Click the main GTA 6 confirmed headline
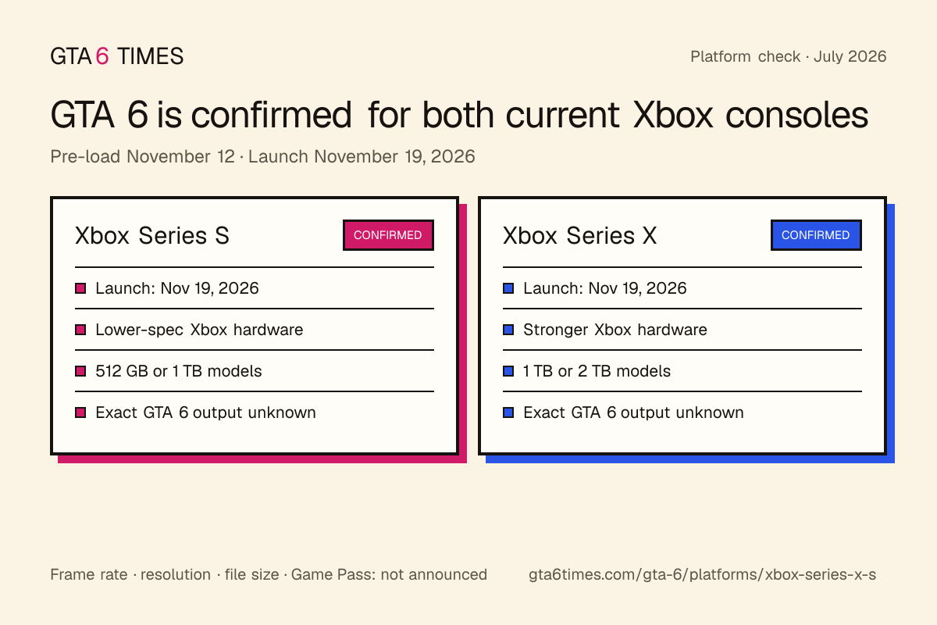This screenshot has width=937, height=625. pos(459,116)
